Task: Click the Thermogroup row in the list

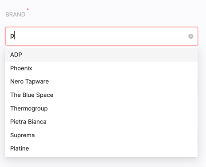Action: tap(101, 108)
